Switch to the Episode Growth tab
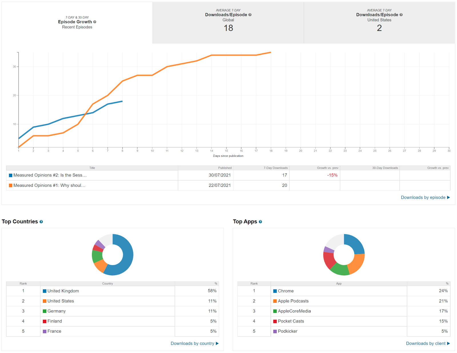 (77, 23)
